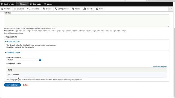Open the People menu label

click(x=78, y=9)
